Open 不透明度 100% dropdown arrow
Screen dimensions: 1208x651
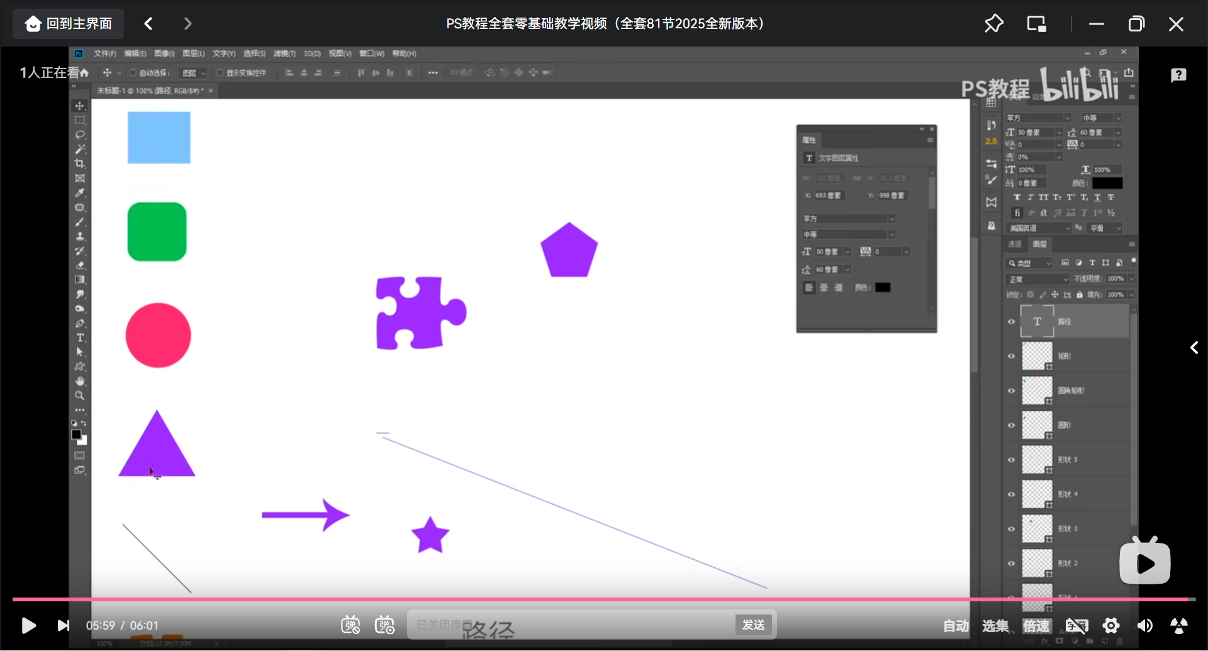(1131, 279)
